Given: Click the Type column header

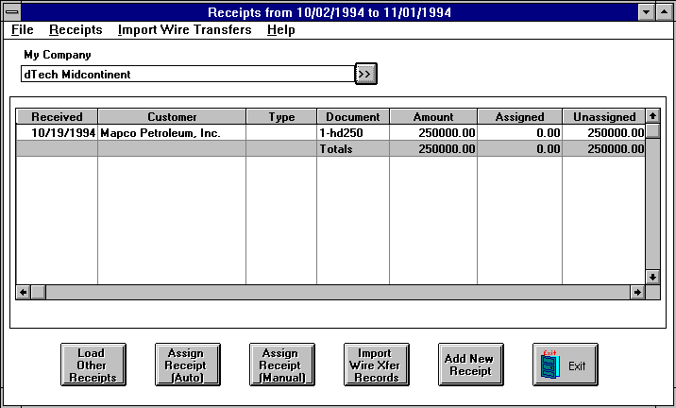Looking at the screenshot, I should coord(281,117).
